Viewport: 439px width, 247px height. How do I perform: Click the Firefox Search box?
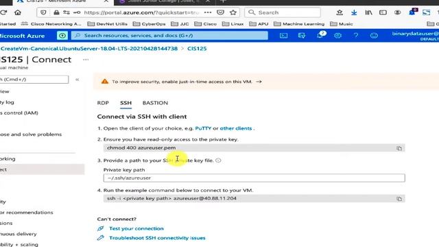[x=283, y=12]
